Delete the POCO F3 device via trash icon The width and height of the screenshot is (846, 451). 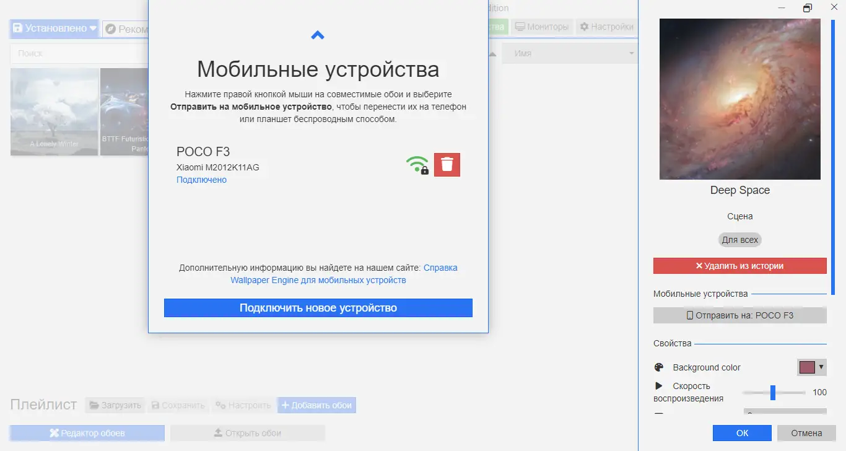tap(447, 164)
